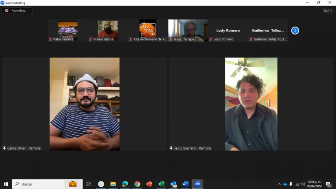Open the Windows Start menu
This screenshot has width=336, height=189.
pos(6,184)
